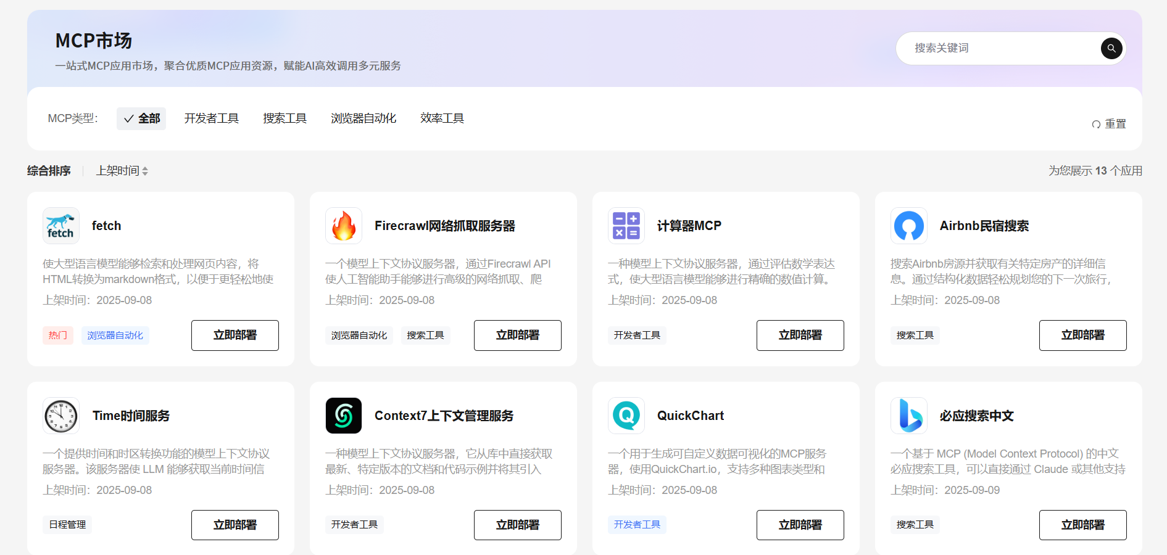Open the QuickChart logo icon
Image resolution: width=1167 pixels, height=555 pixels.
pos(626,416)
